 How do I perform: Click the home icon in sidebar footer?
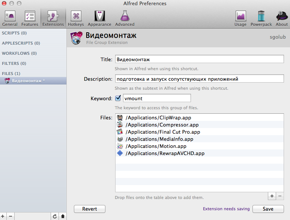click(x=63, y=216)
